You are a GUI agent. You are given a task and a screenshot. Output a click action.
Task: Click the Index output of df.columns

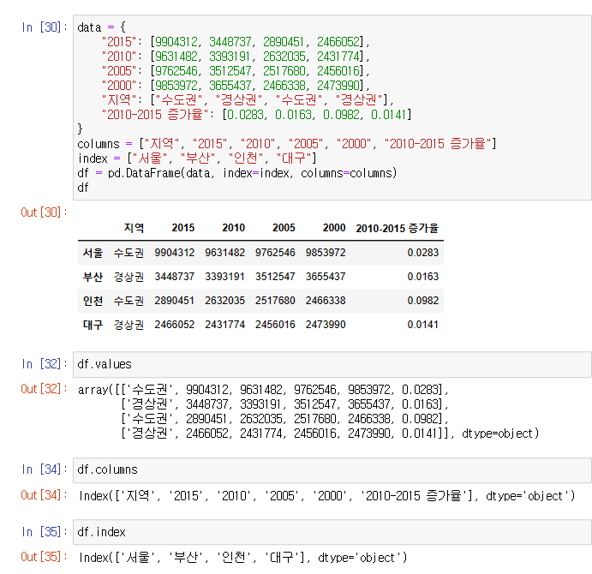coord(326,495)
